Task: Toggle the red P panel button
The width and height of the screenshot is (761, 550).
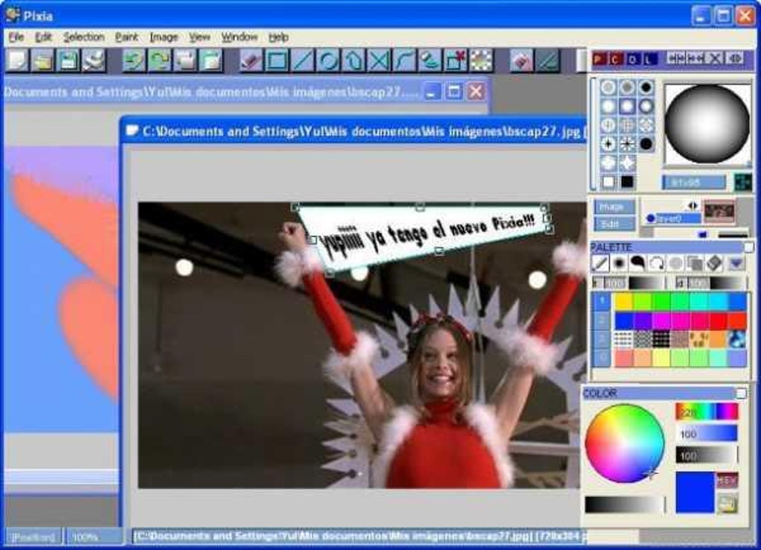Action: (x=599, y=59)
